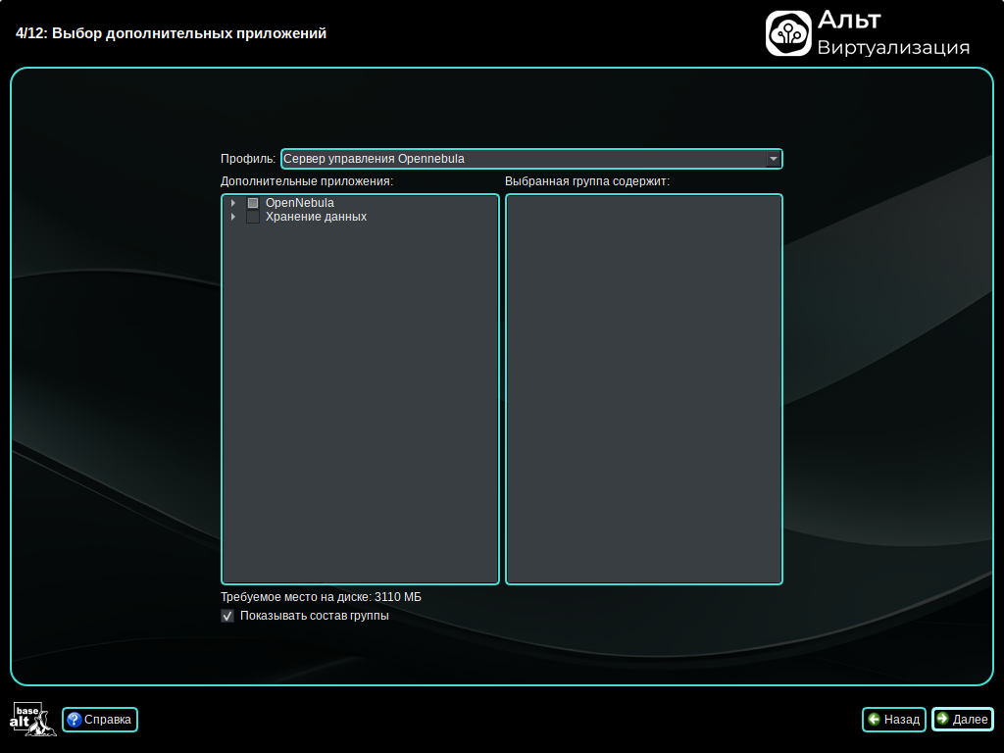Go back with the Назад button
The width and height of the screenshot is (1004, 753).
tap(894, 720)
